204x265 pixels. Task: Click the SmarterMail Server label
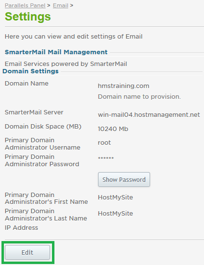click(34, 112)
